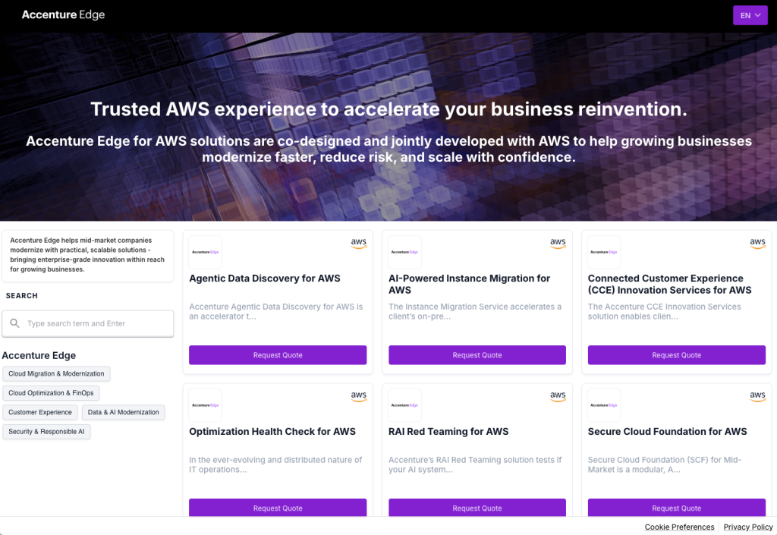The width and height of the screenshot is (777, 535).
Task: Open Cookie Preferences link
Action: pos(679,527)
